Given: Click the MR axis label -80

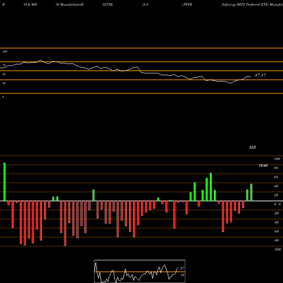Looking at the screenshot, I should pos(276,241).
